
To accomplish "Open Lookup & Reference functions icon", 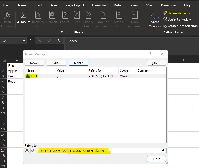I will tap(103, 15).
